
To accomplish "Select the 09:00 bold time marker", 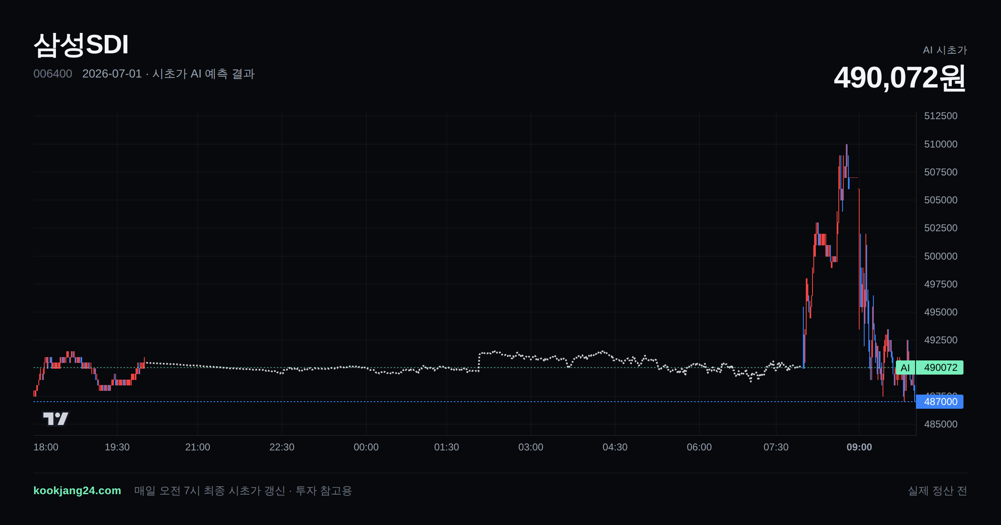I will (x=859, y=447).
